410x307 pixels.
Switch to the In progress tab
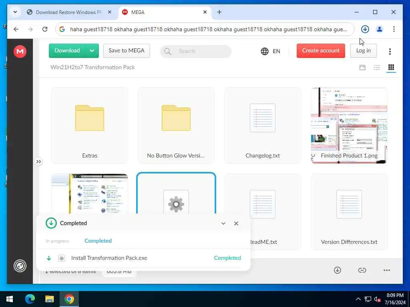57,241
